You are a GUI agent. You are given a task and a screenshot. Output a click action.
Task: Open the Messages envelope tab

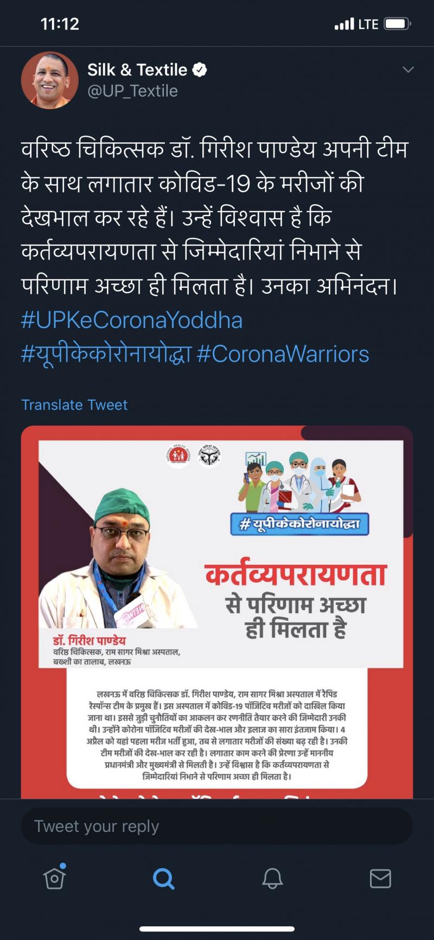point(380,878)
